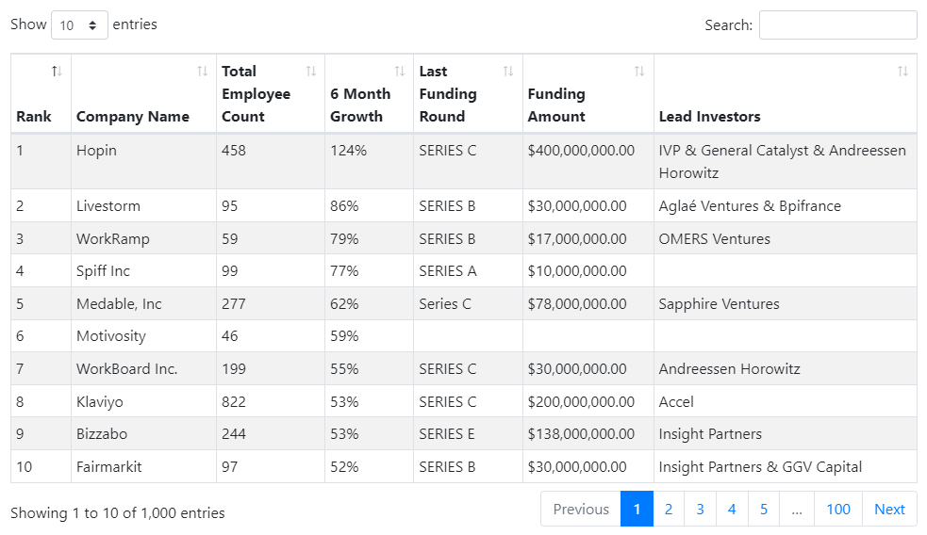Select the Bizzabo company cell
927x535 pixels.
click(x=143, y=434)
